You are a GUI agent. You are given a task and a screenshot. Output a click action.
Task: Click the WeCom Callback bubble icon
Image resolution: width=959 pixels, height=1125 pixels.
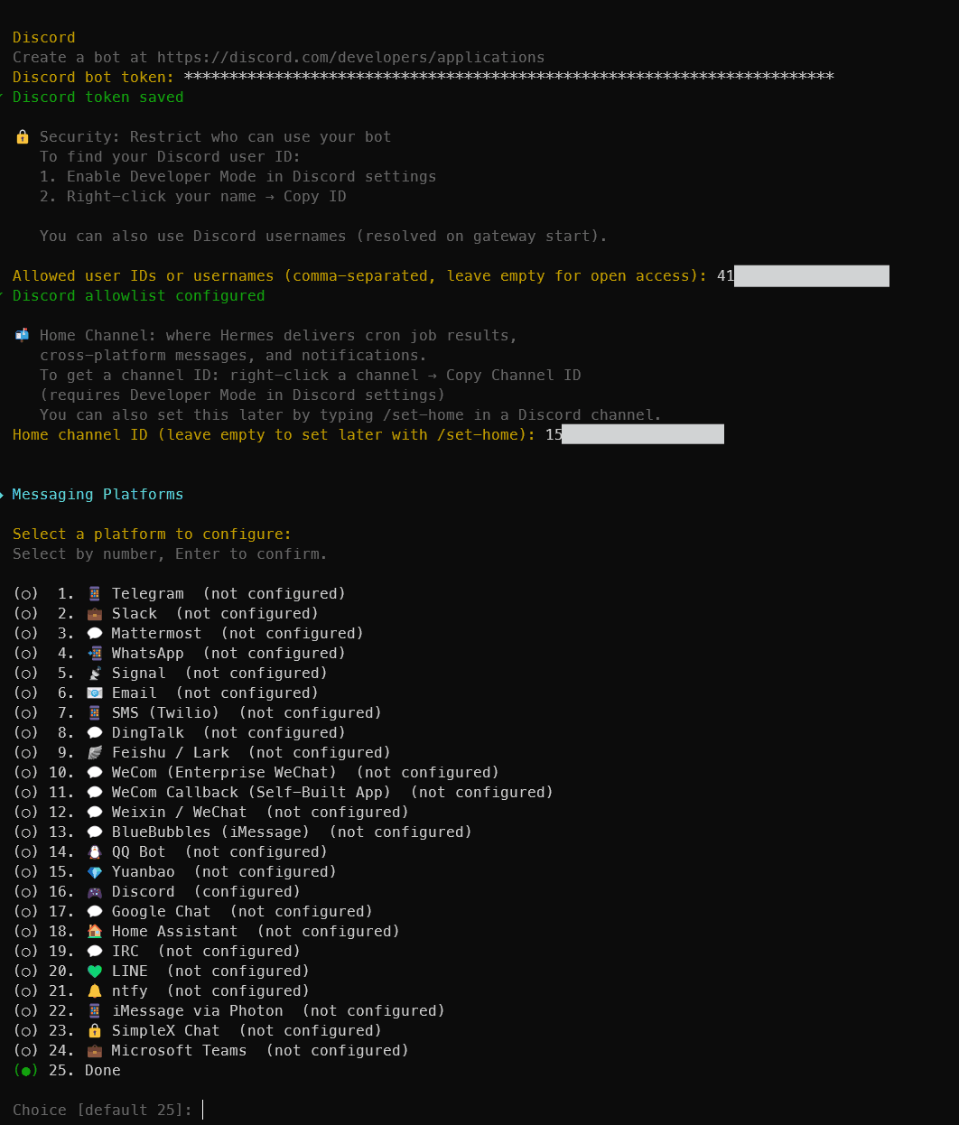(x=94, y=793)
